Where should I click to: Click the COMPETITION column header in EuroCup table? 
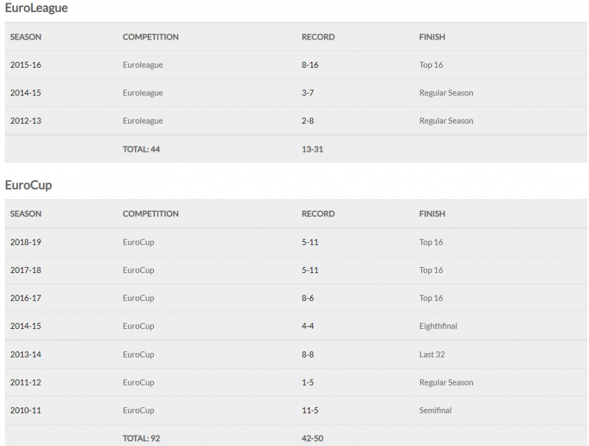click(150, 214)
